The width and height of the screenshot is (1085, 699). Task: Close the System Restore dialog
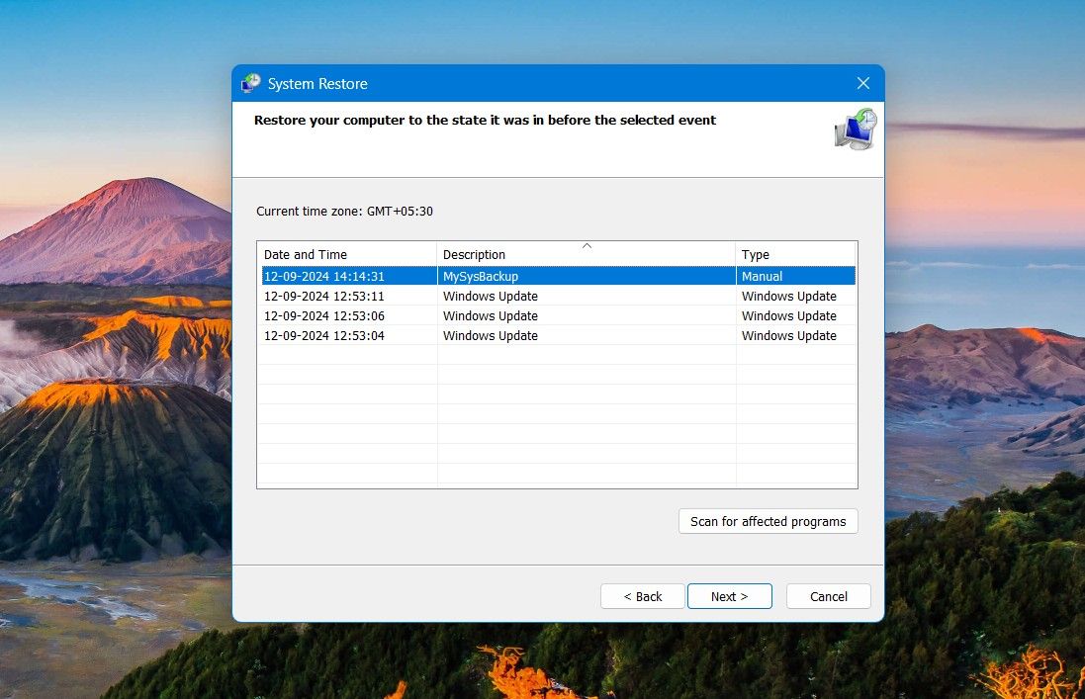coord(862,84)
